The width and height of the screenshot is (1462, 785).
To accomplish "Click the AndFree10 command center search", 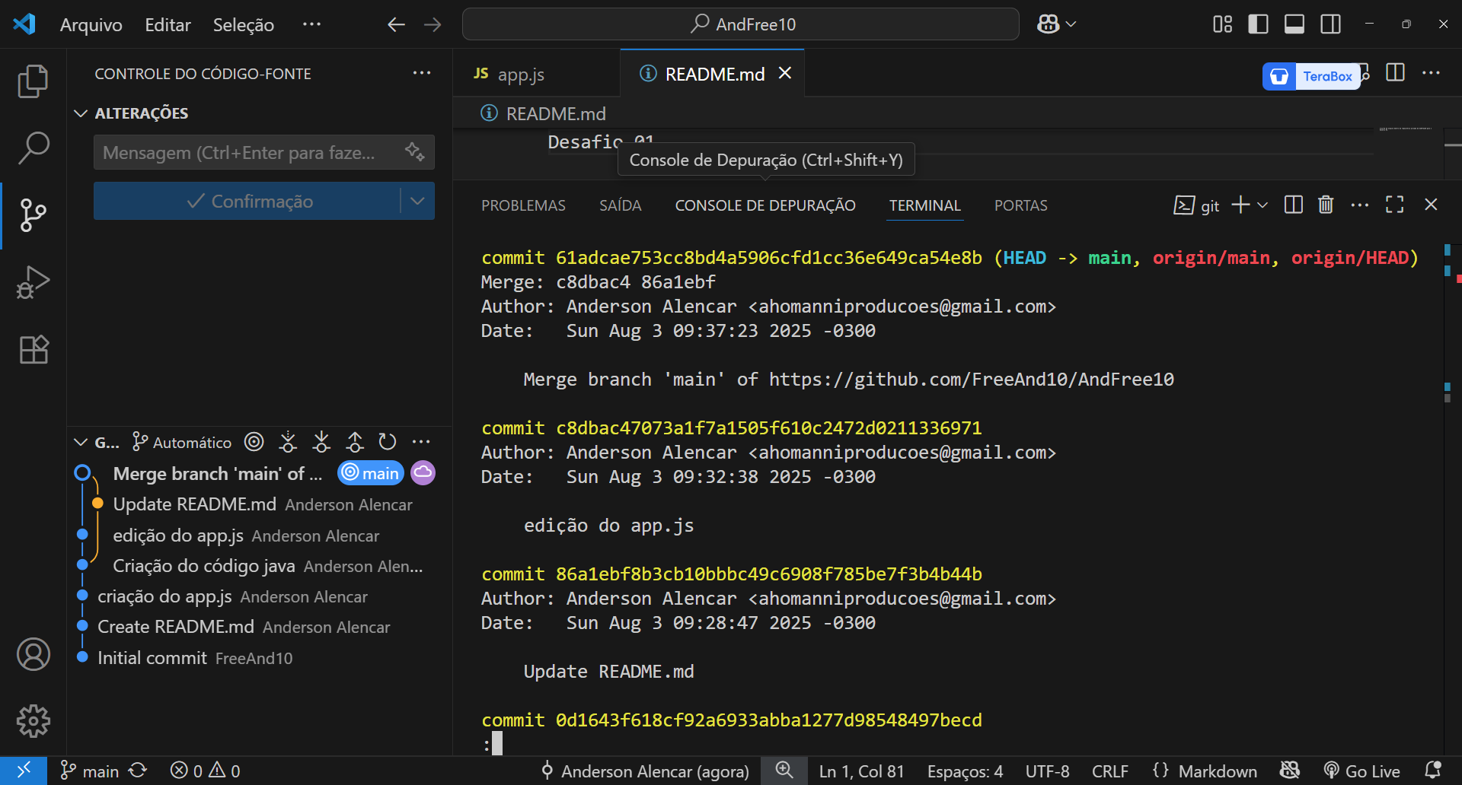I will (741, 24).
